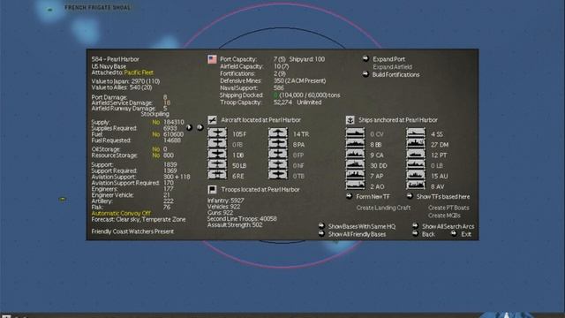Click the ship silhouette beside 8 AV
The width and height of the screenshot is (565, 318).
click(x=416, y=185)
